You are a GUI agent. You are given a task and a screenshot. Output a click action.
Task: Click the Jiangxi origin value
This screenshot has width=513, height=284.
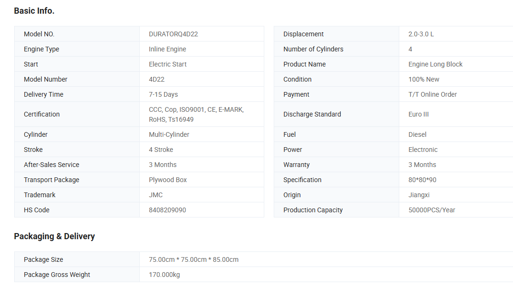pyautogui.click(x=419, y=195)
